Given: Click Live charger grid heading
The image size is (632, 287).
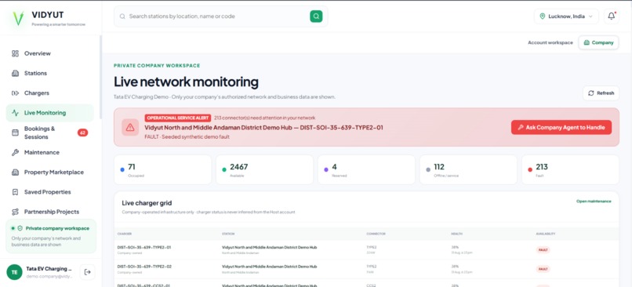Looking at the screenshot, I should (x=147, y=203).
